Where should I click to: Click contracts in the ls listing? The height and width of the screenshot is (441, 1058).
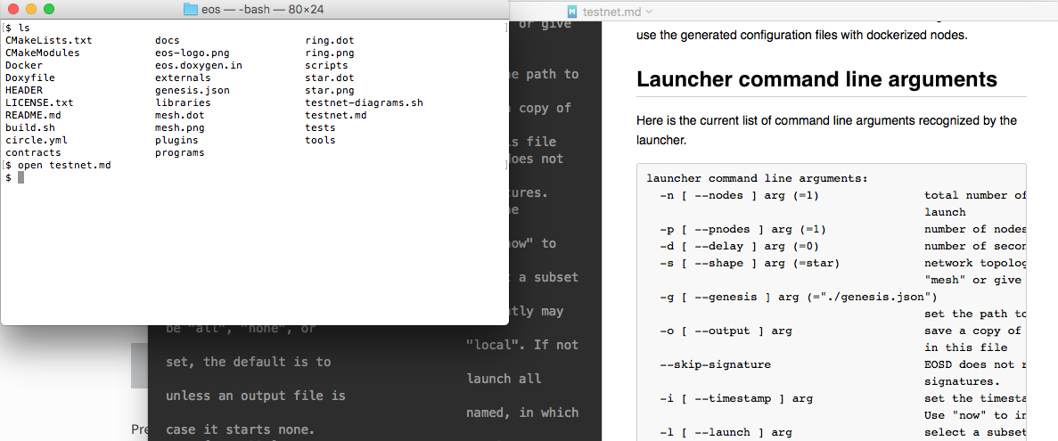point(33,152)
